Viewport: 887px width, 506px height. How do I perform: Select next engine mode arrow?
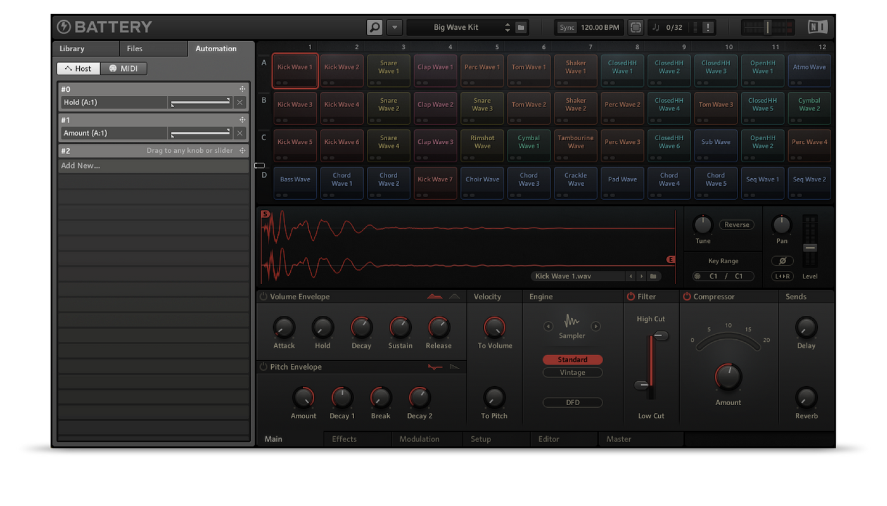coord(596,327)
